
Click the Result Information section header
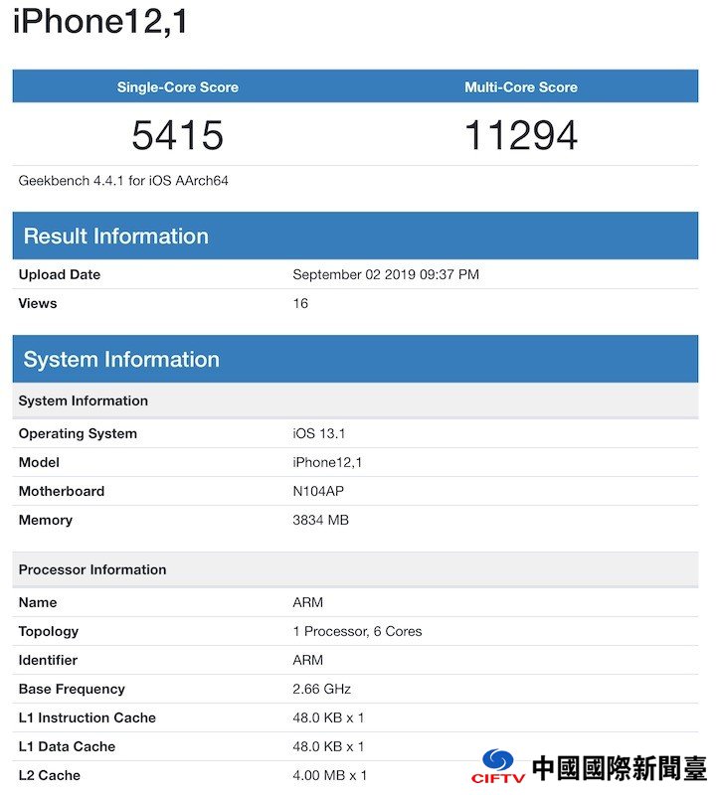click(x=355, y=236)
